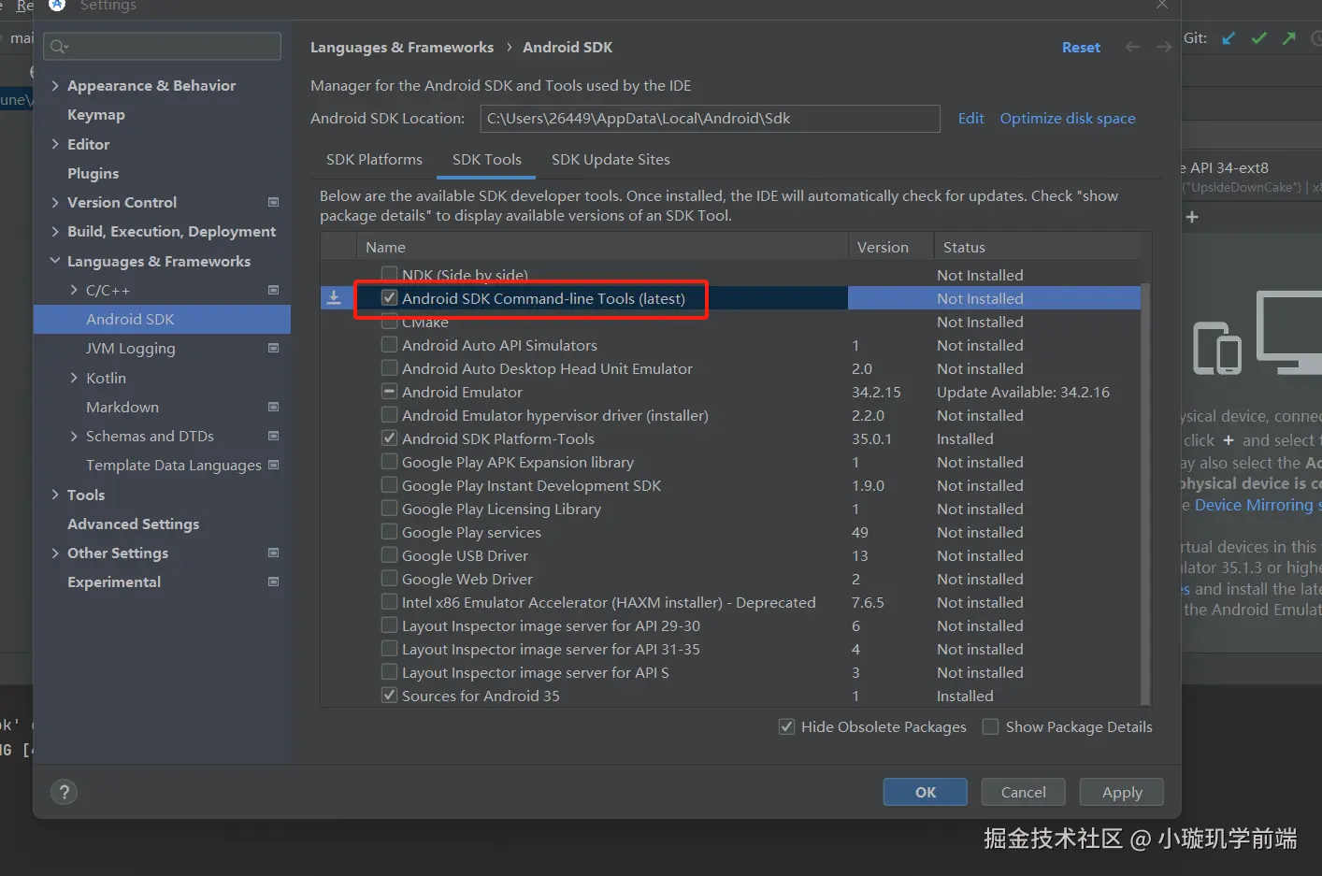
Task: Go back with the left arrow icon
Action: pyautogui.click(x=1132, y=47)
